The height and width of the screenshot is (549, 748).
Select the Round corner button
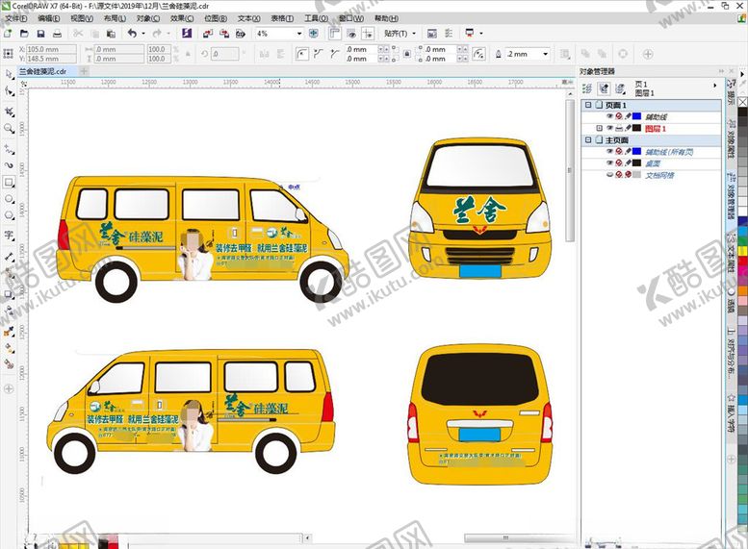point(302,54)
